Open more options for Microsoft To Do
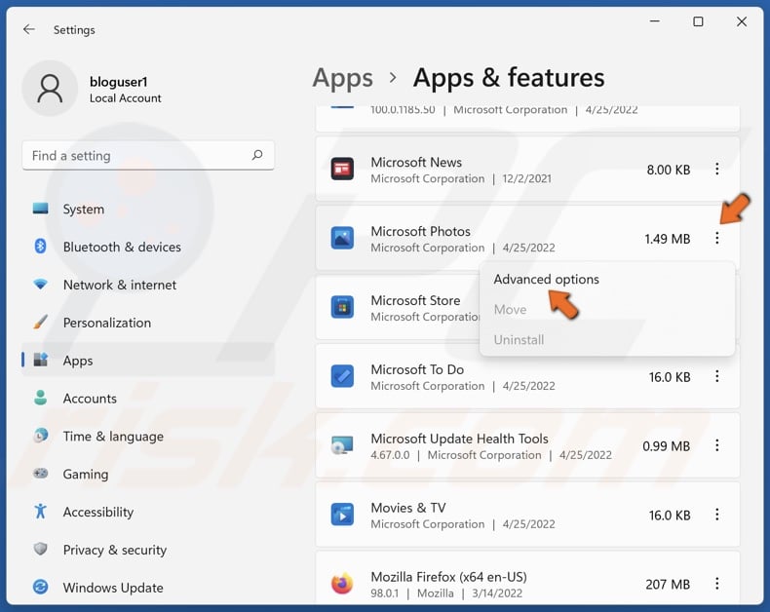The image size is (770, 612). [x=717, y=377]
